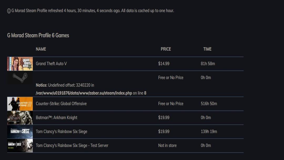Select the Rainbow Six Siege thumbnail
284x160 pixels.
(x=20, y=132)
